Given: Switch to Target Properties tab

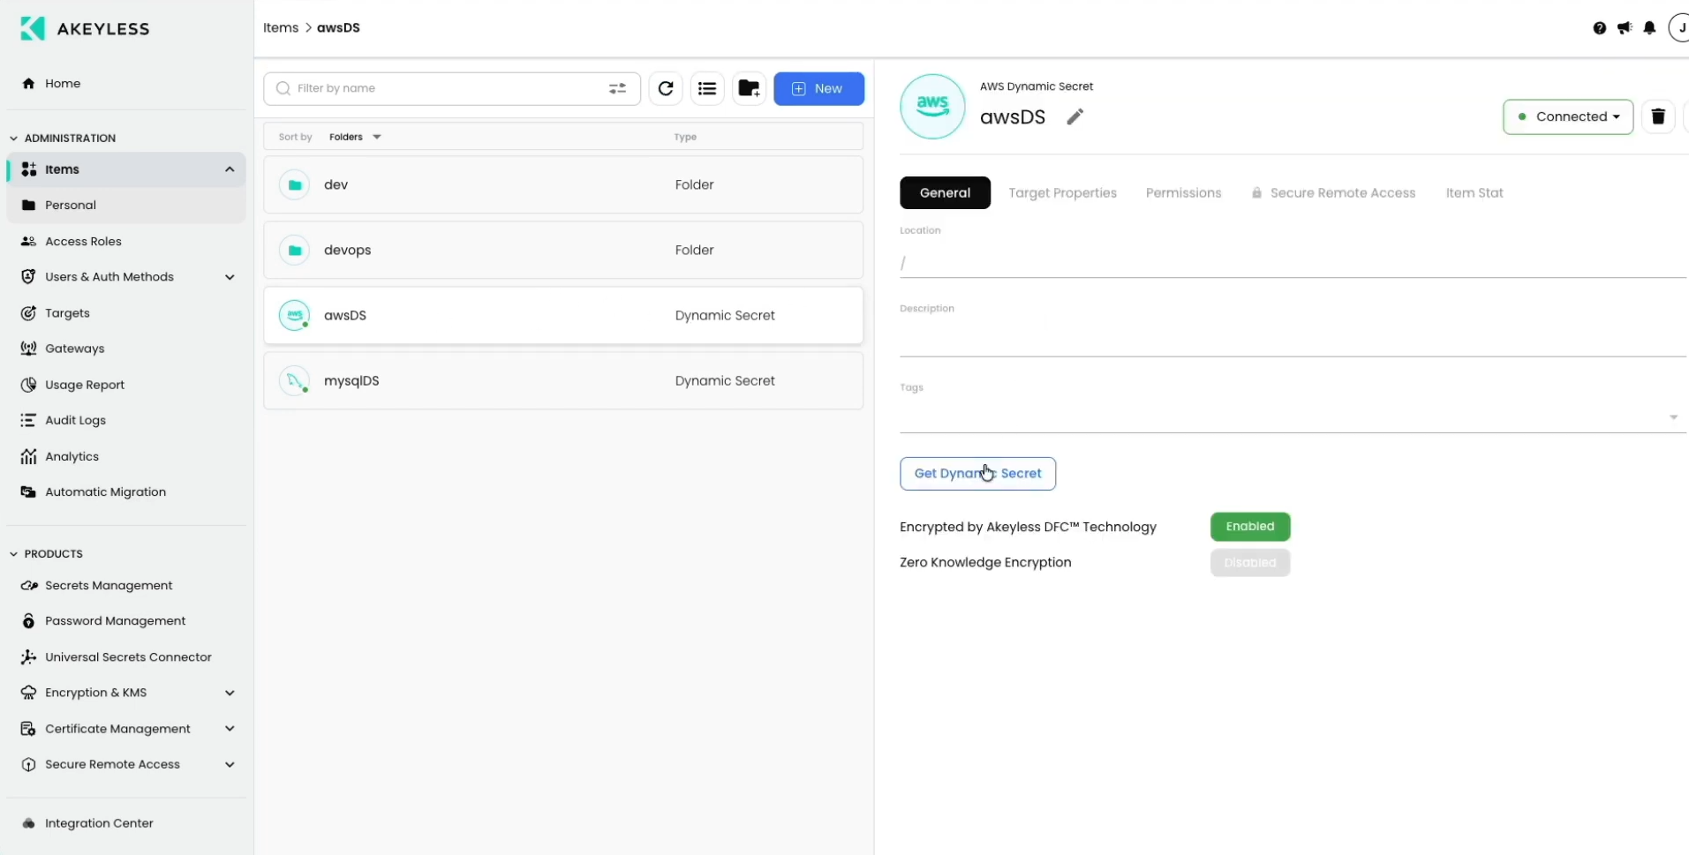Looking at the screenshot, I should coord(1062,193).
